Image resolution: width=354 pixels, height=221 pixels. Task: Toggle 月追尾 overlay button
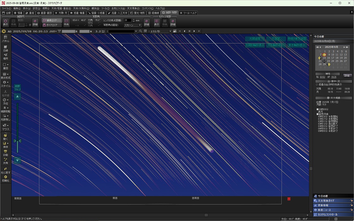276,39
